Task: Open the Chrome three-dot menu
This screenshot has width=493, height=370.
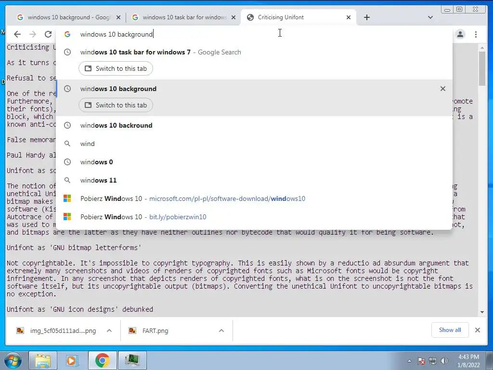Action: 476,34
